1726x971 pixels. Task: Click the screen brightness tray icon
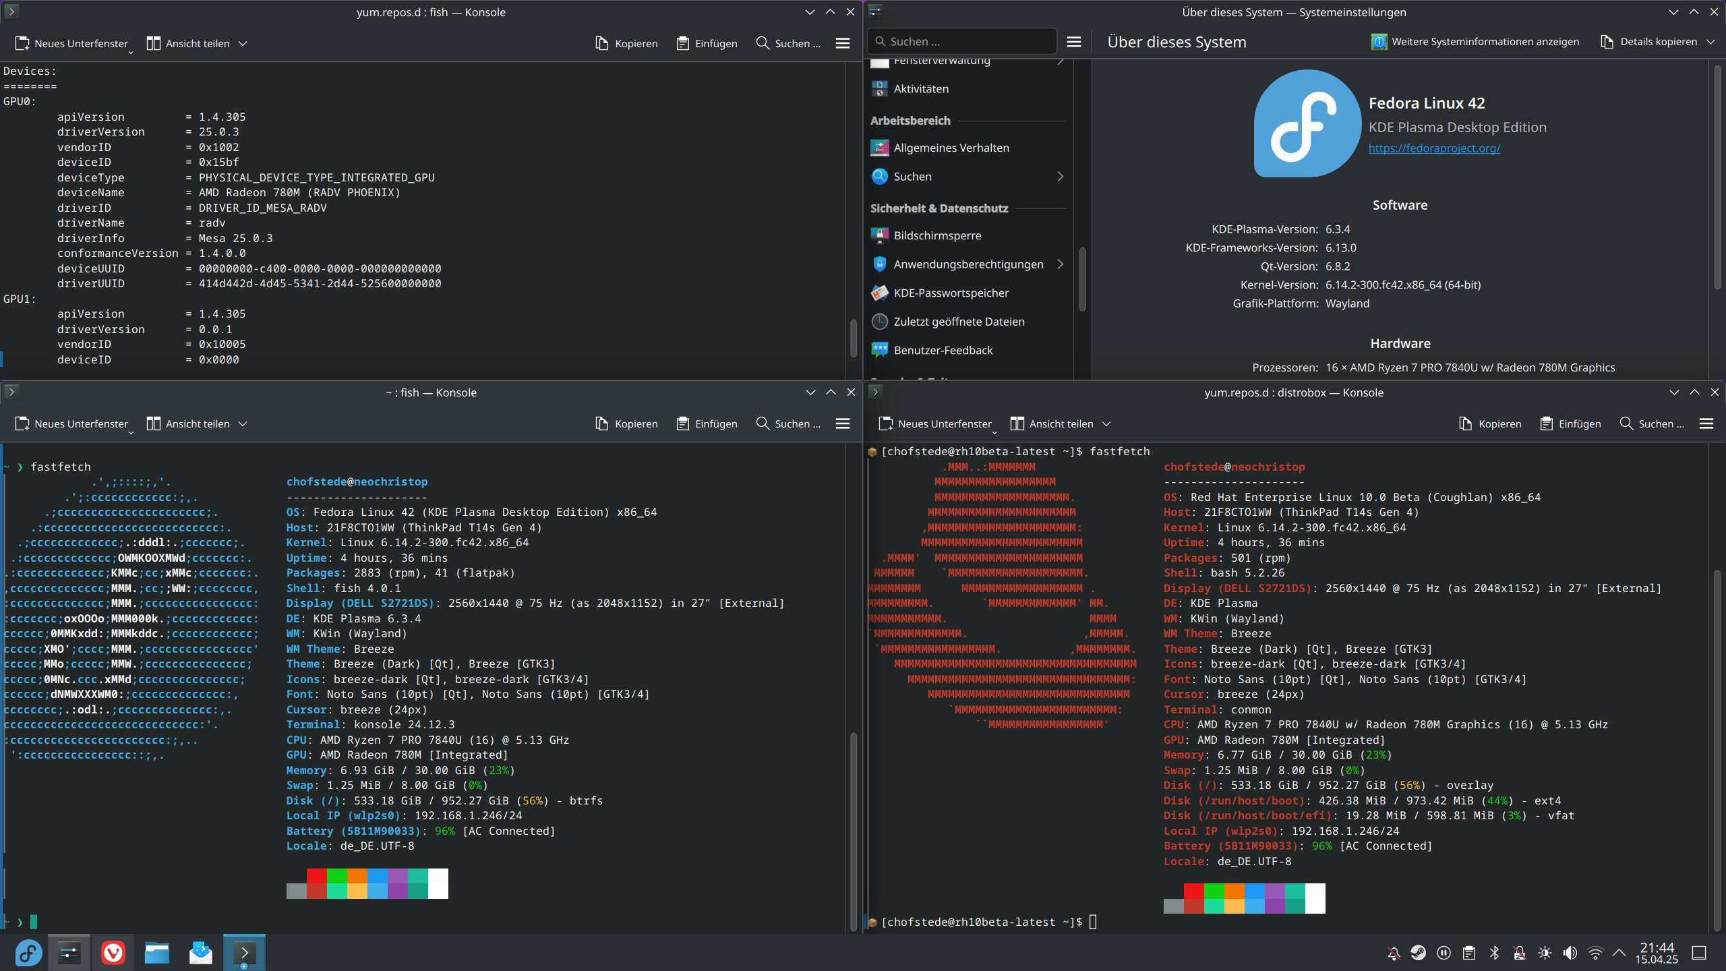[x=1545, y=953]
